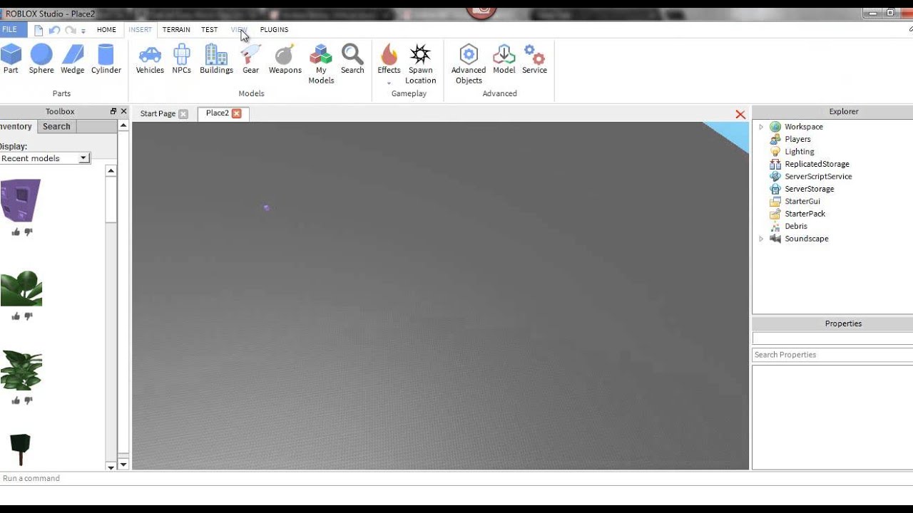Select the purple model thumbnail

[x=21, y=200]
